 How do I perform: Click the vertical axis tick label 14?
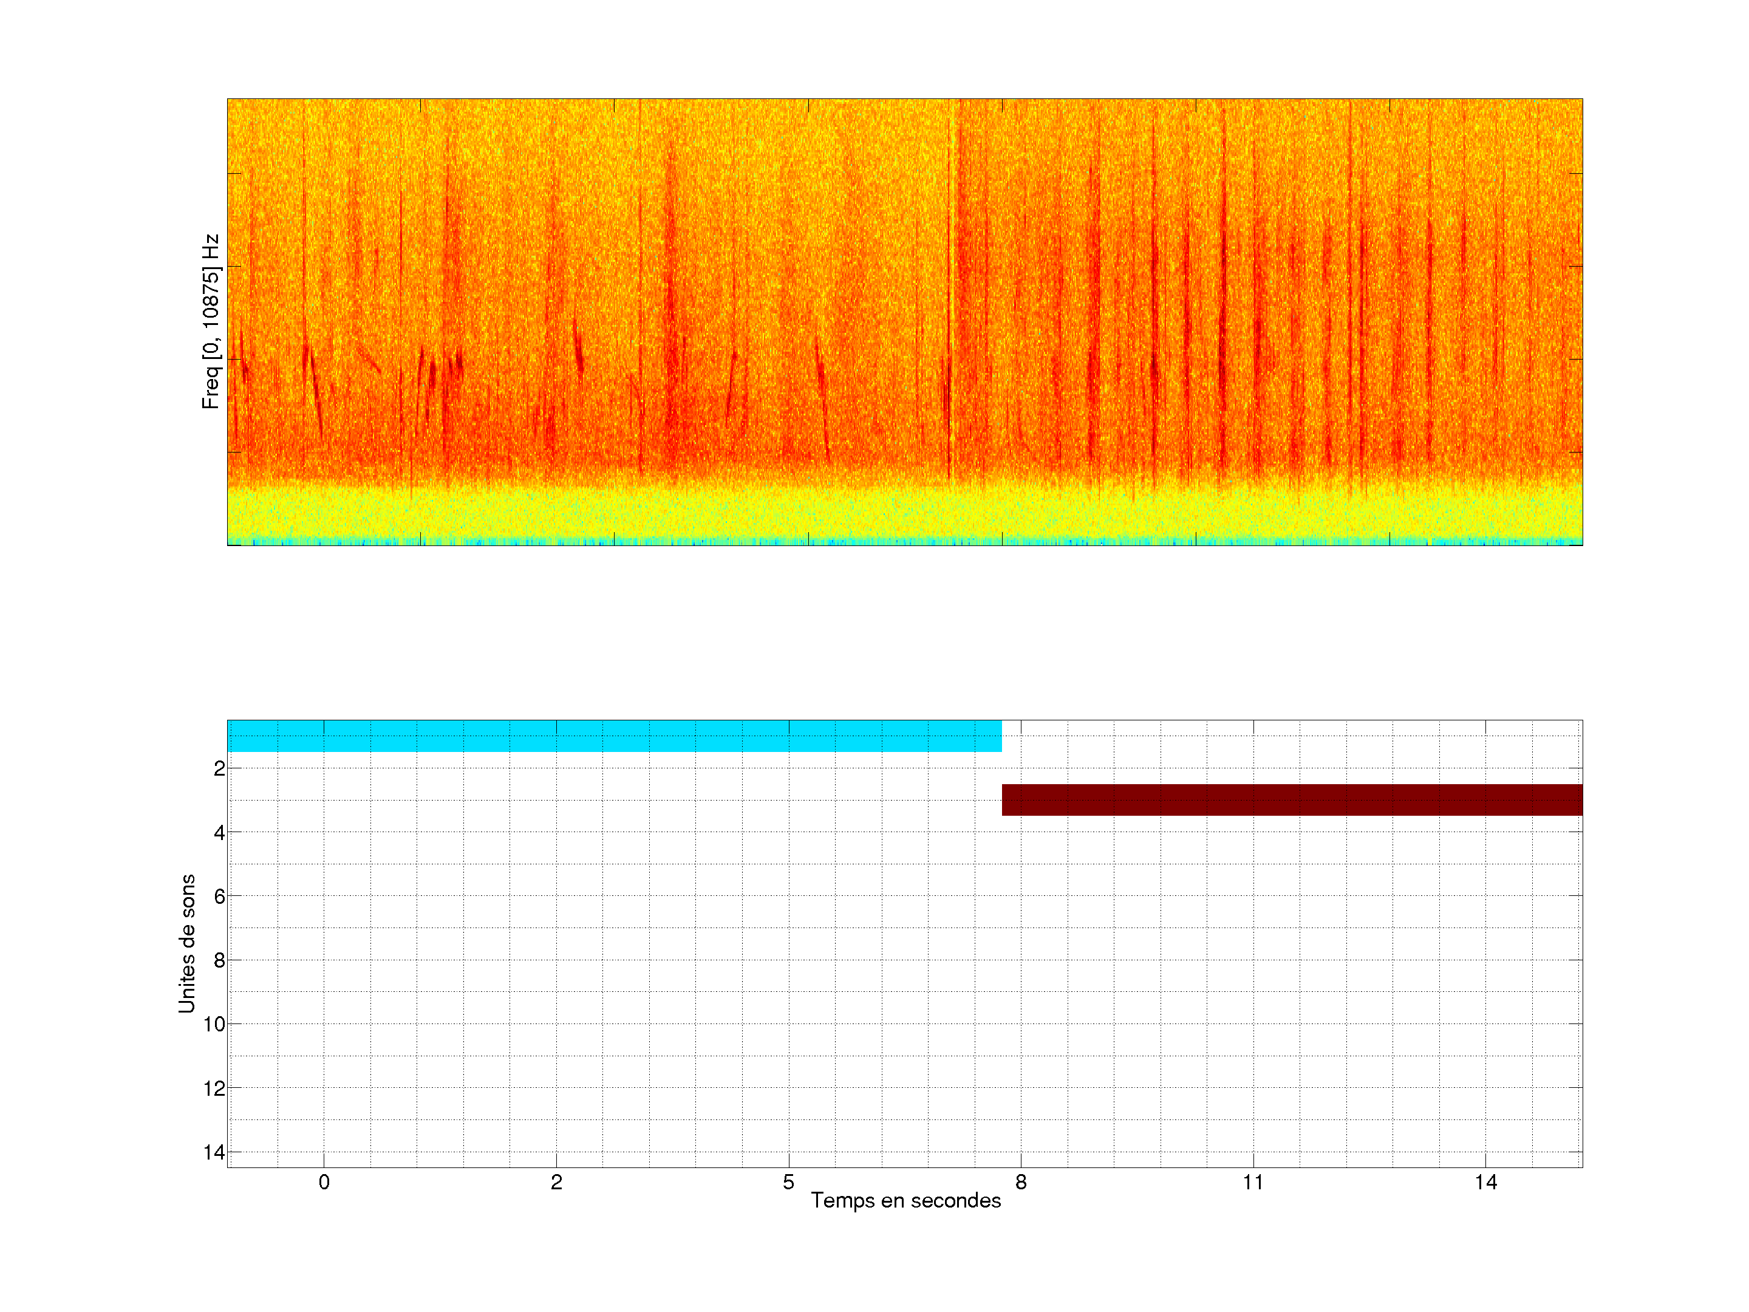pos(214,1152)
